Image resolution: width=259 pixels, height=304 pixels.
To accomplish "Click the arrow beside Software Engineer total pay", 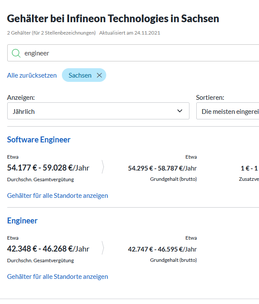I will click(x=103, y=168).
